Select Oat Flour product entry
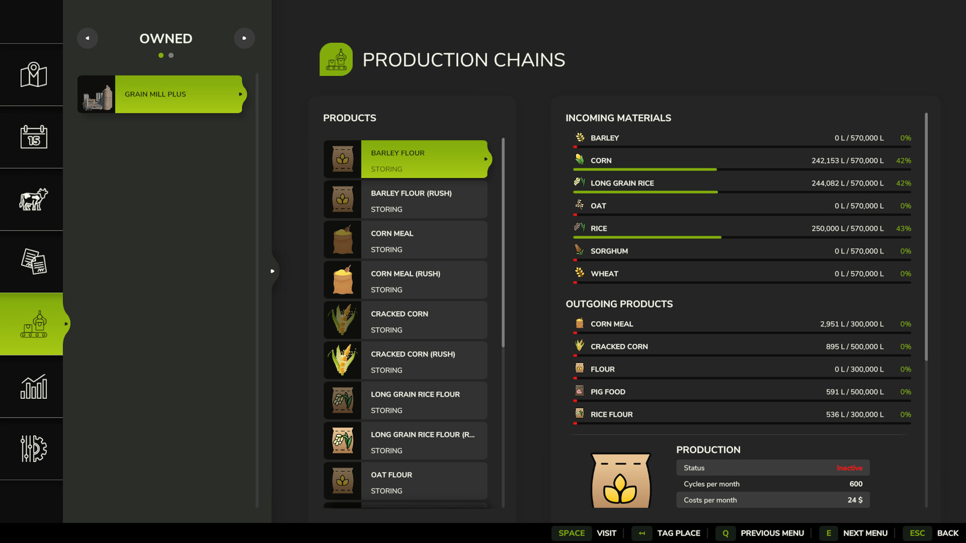Screen dimensions: 966x543 point(405,481)
